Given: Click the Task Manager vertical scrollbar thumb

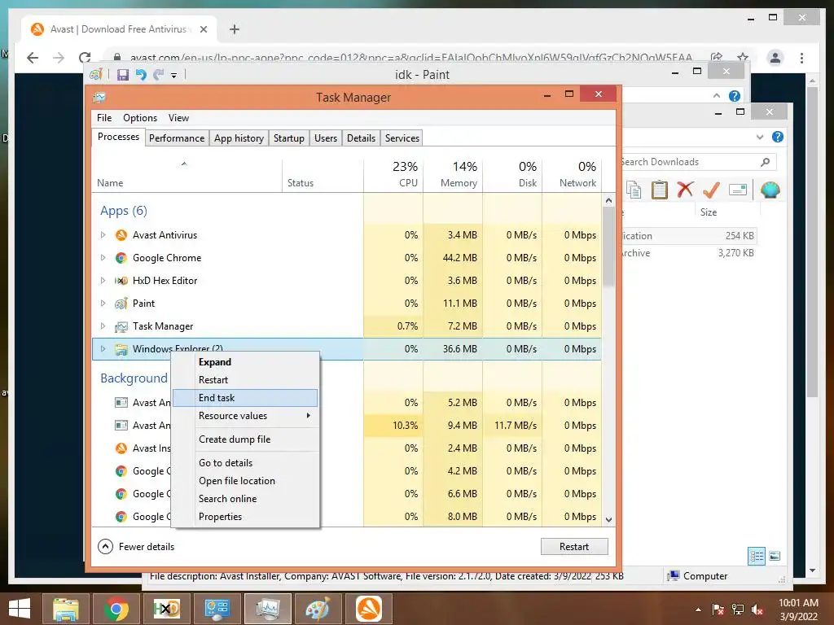Looking at the screenshot, I should coord(608,246).
